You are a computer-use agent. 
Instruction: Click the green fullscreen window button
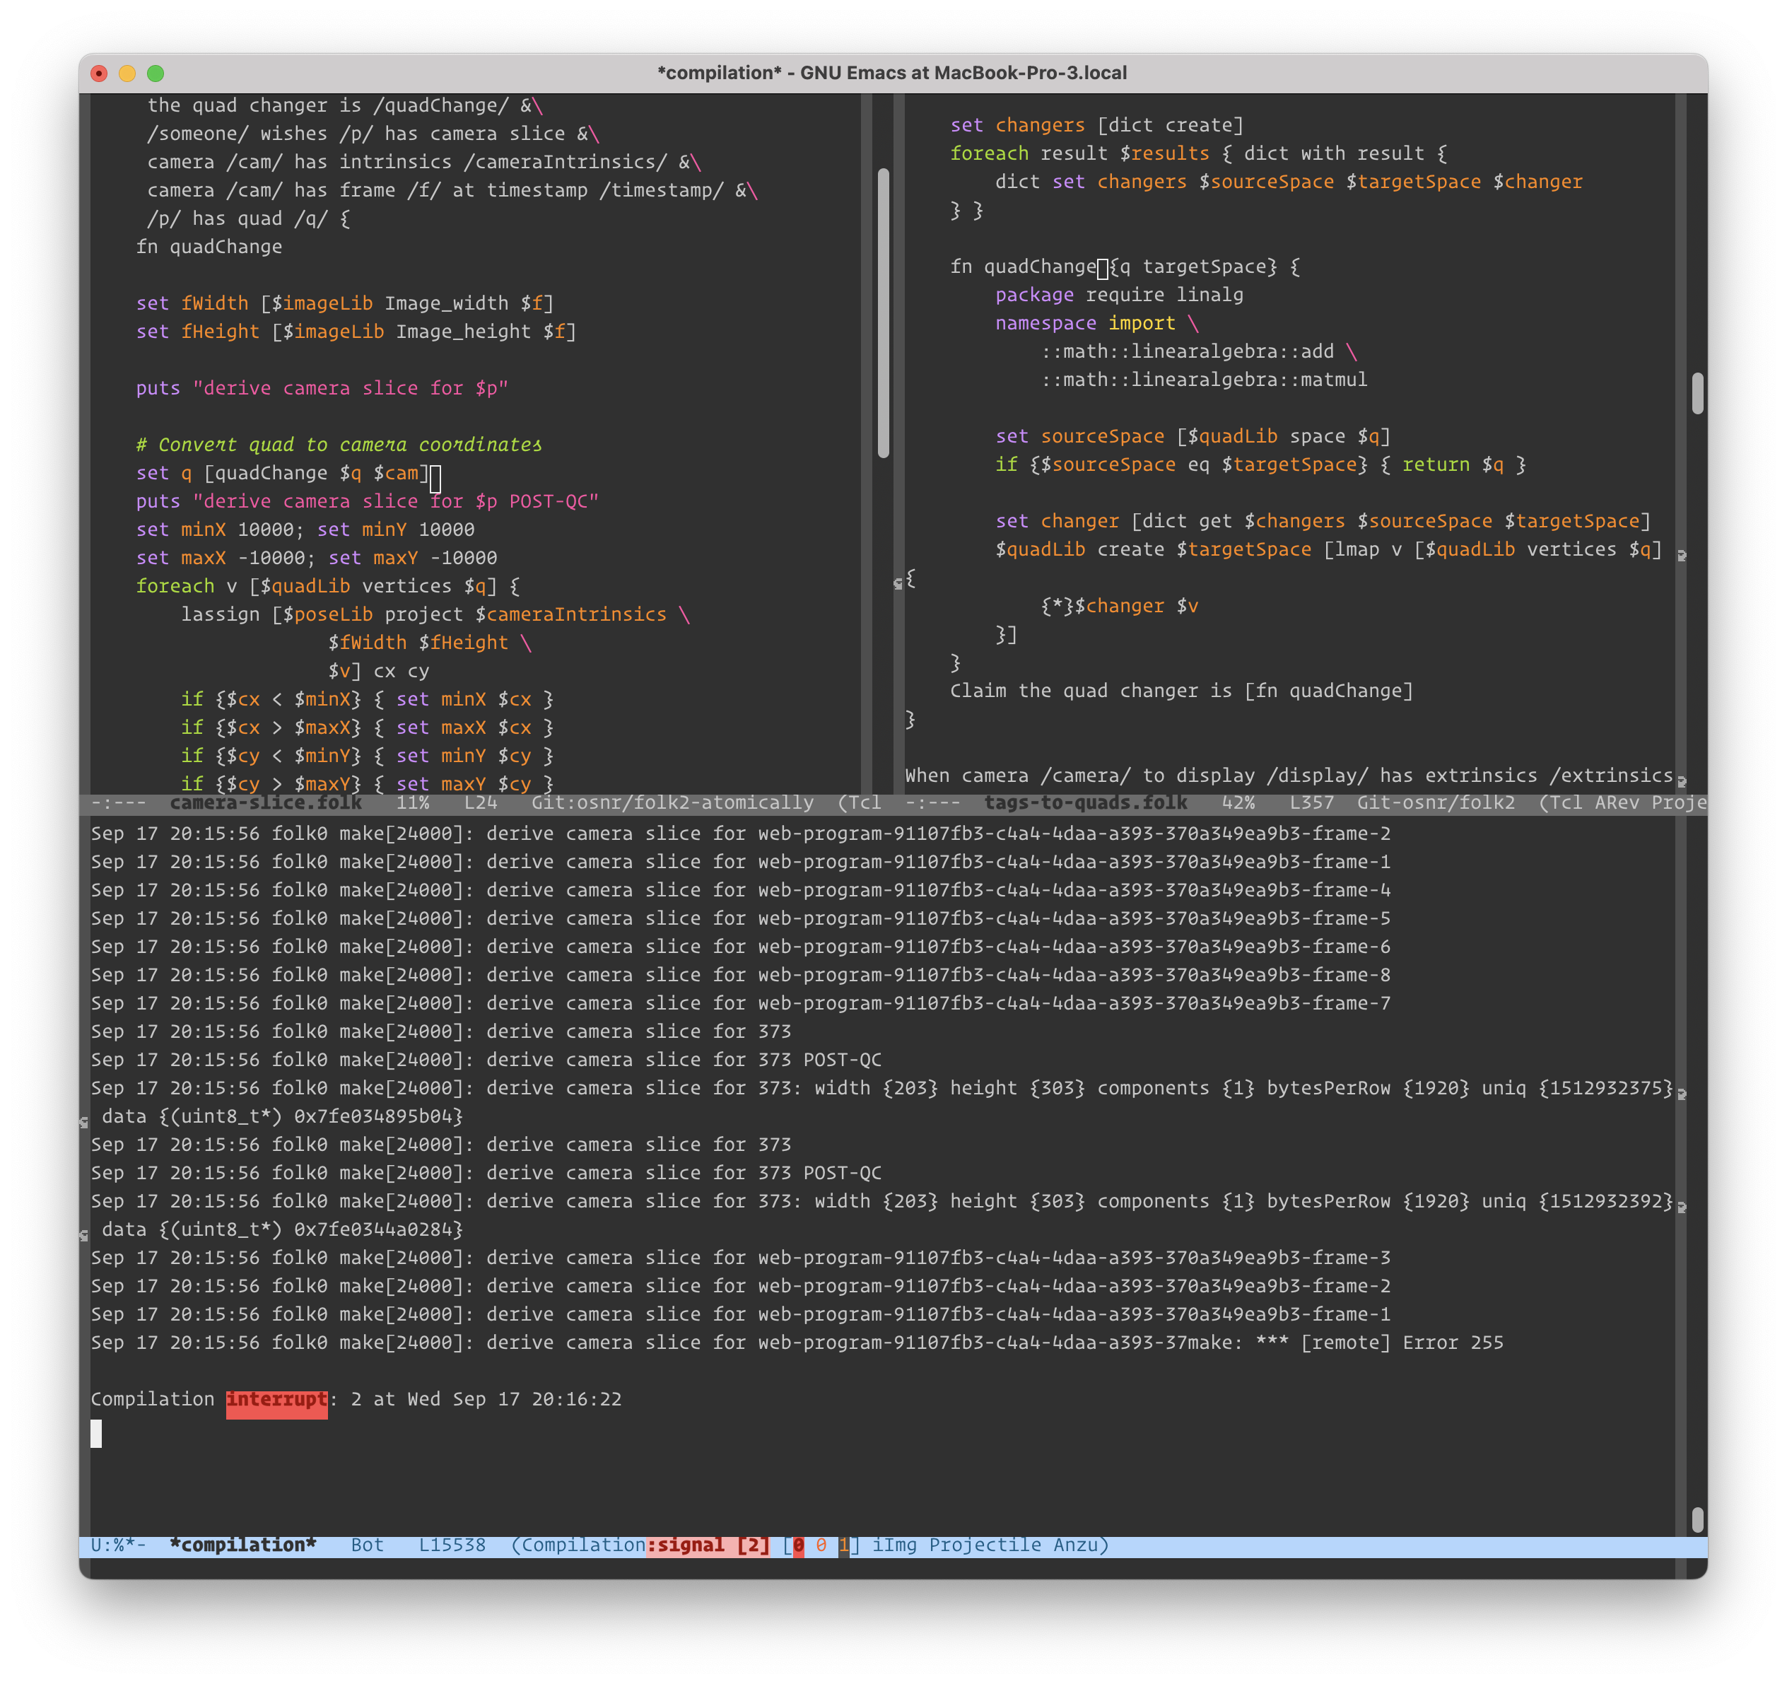click(x=156, y=73)
